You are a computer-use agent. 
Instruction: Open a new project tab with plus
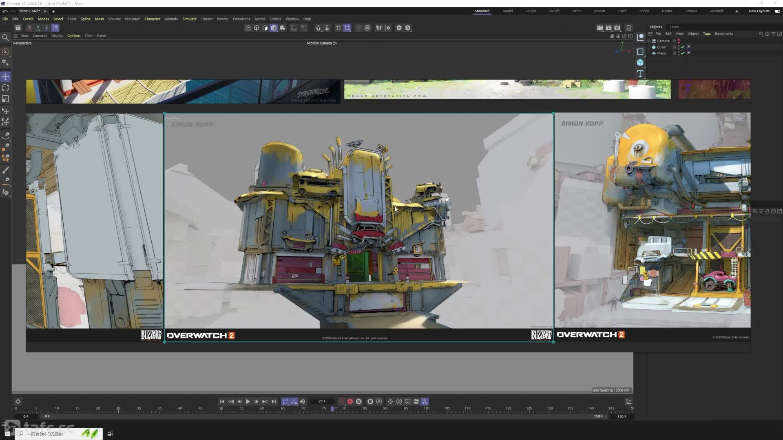pyautogui.click(x=53, y=11)
